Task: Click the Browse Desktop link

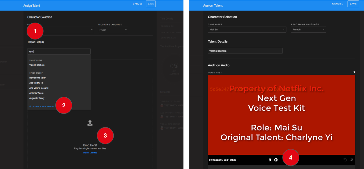Action: coord(90,153)
